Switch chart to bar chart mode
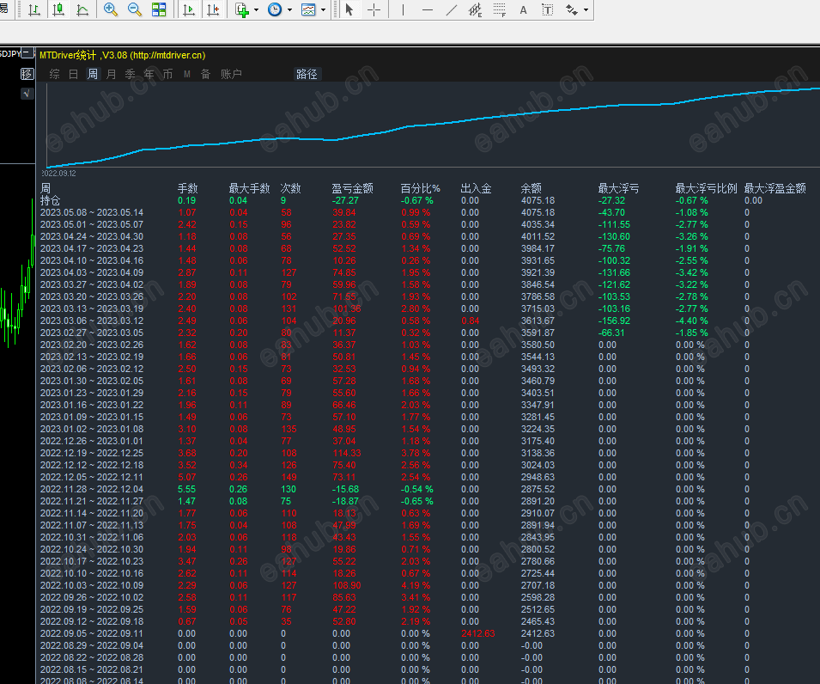Viewport: 820px width, 684px height. click(x=33, y=10)
